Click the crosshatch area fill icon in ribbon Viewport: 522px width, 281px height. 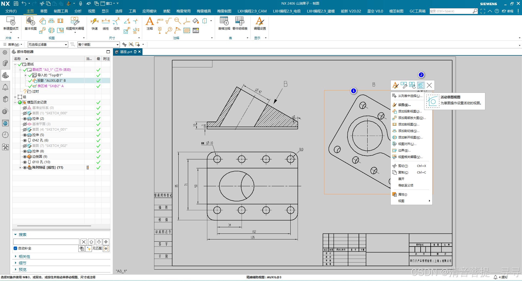(x=187, y=30)
